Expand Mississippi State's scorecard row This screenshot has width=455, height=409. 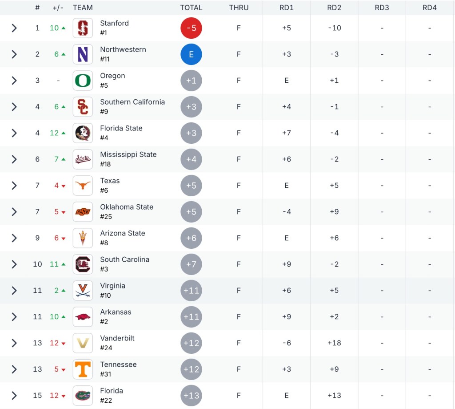[14, 159]
